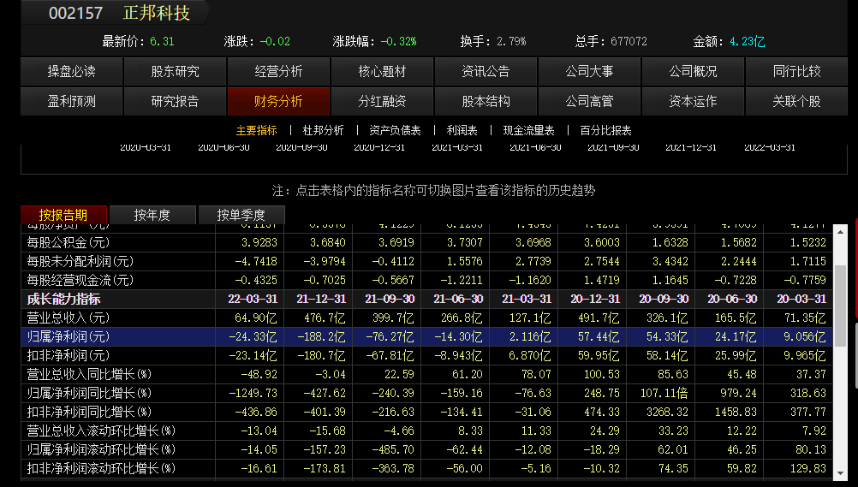Open 资讯公告 page

(486, 72)
